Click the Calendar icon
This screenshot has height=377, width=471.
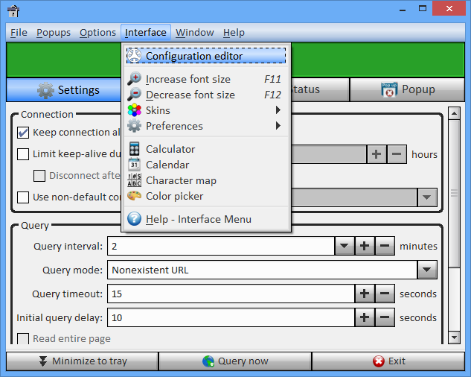134,165
